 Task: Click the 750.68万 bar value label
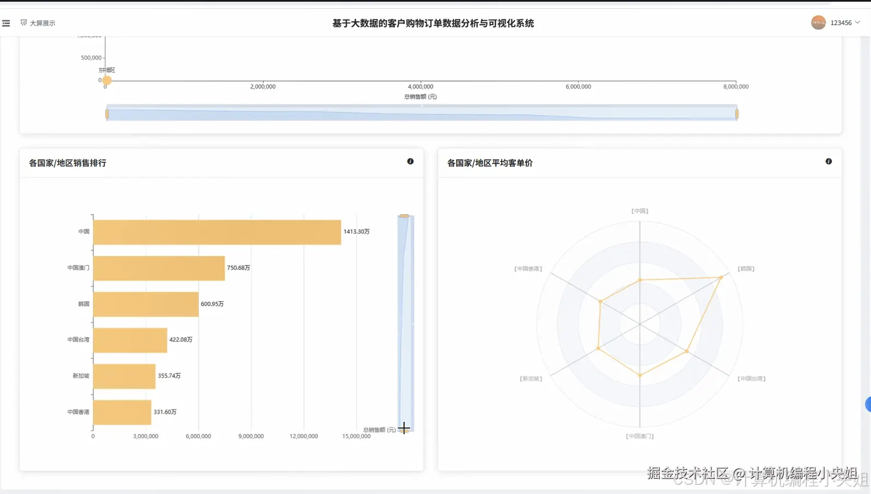[x=239, y=268]
